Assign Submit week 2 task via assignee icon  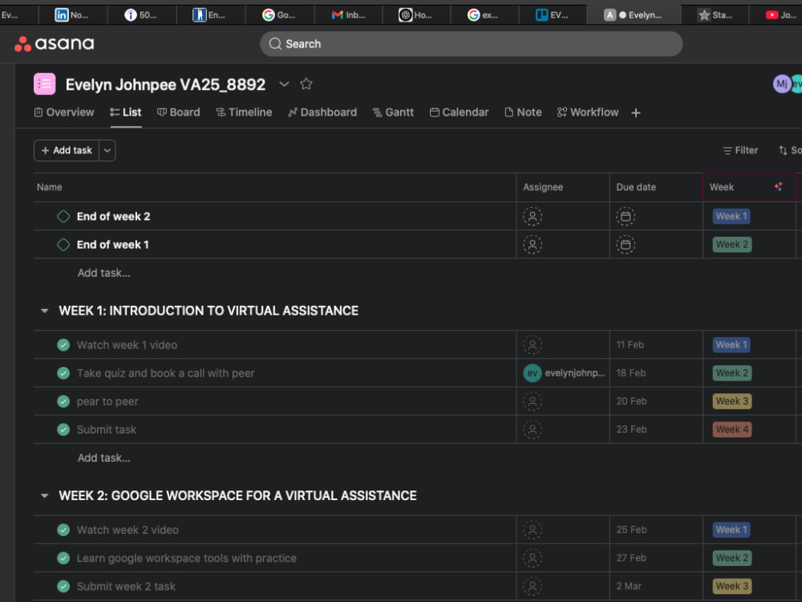[533, 586]
